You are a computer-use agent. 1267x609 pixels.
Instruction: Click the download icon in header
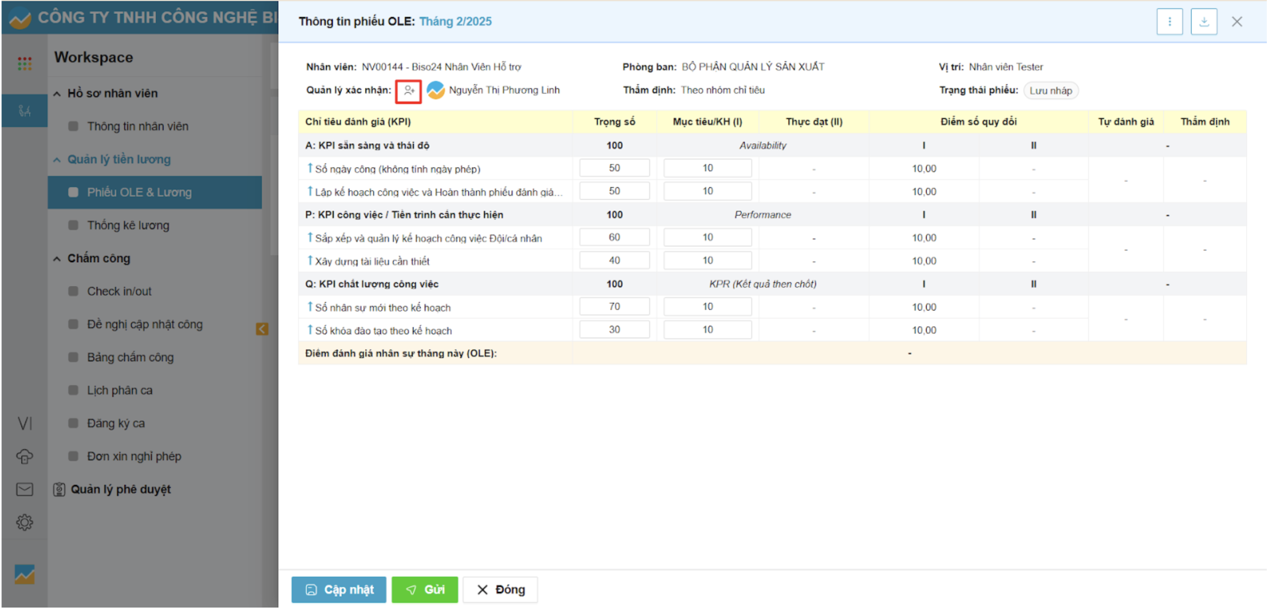(1204, 21)
